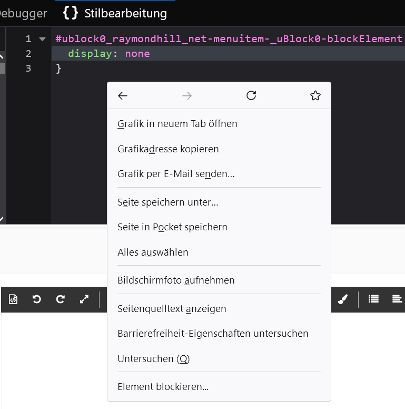Image resolution: width=405 pixels, height=409 pixels.
Task: Undo with the editor toolbar arrow
Action: 37,299
